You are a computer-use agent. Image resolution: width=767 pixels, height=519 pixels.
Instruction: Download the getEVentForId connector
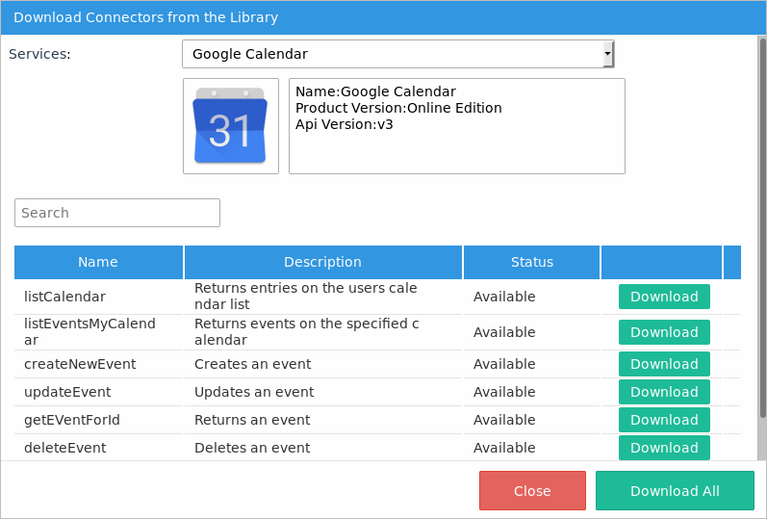click(664, 420)
